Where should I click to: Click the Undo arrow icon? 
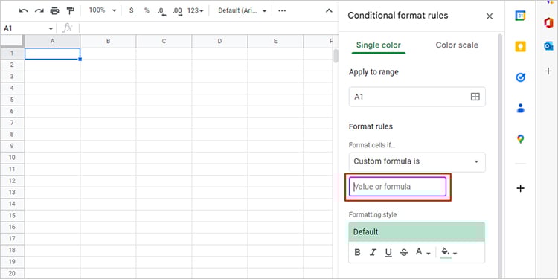coord(24,10)
